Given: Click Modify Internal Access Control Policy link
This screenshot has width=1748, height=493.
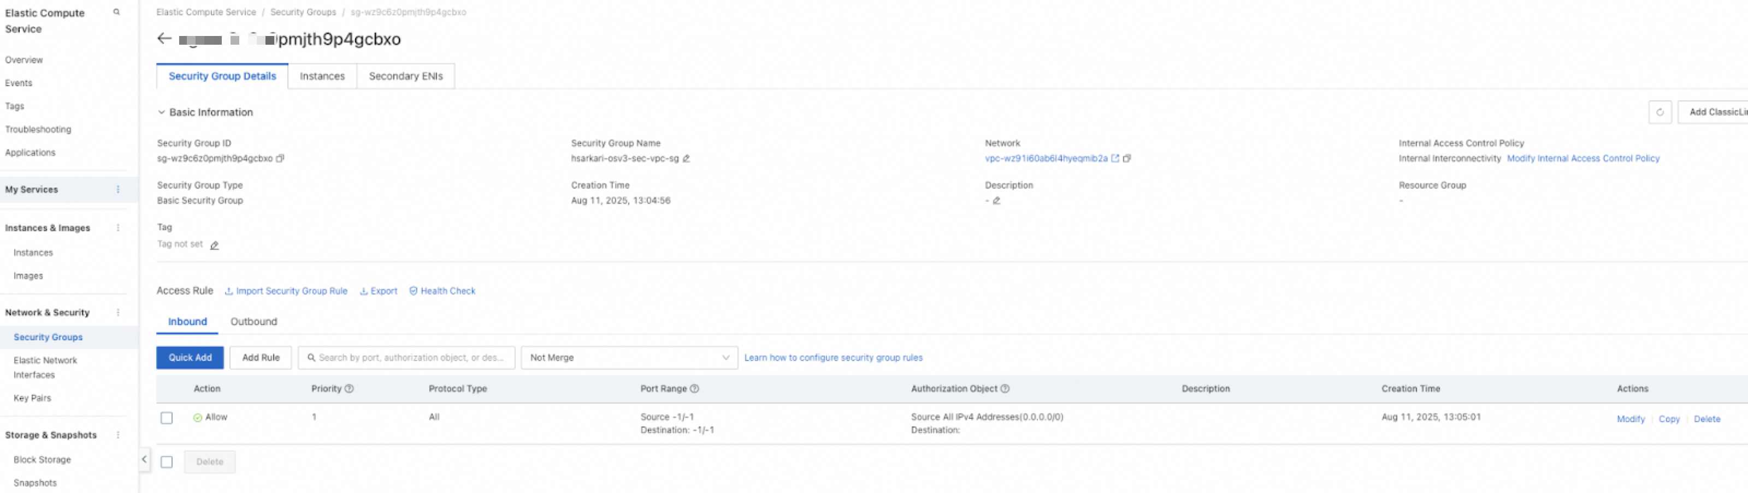Looking at the screenshot, I should pos(1582,159).
